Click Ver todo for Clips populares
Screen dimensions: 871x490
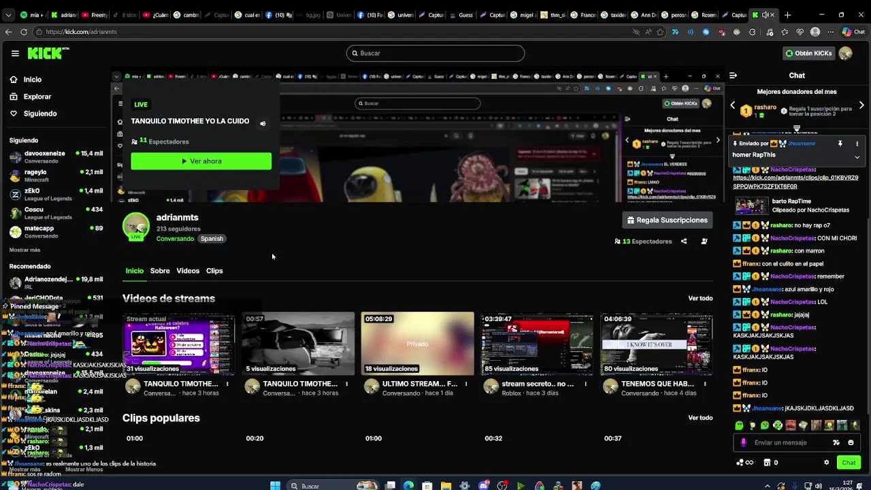[700, 418]
